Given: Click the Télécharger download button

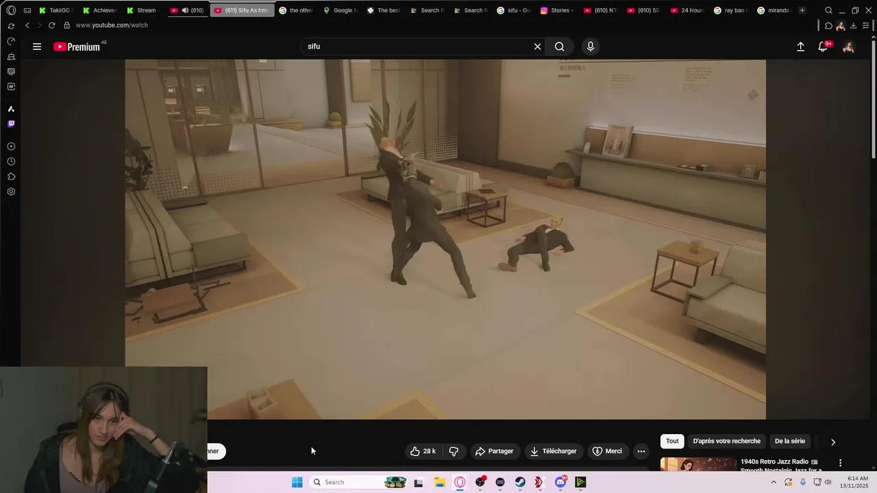Looking at the screenshot, I should point(554,451).
